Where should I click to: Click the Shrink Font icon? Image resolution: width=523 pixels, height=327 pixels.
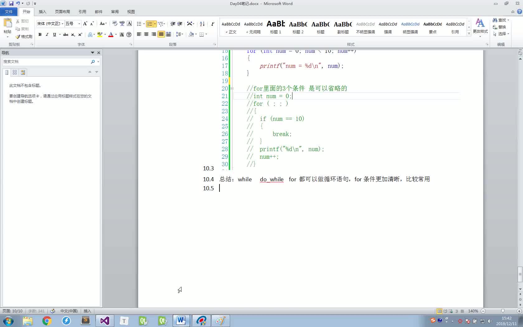(92, 24)
